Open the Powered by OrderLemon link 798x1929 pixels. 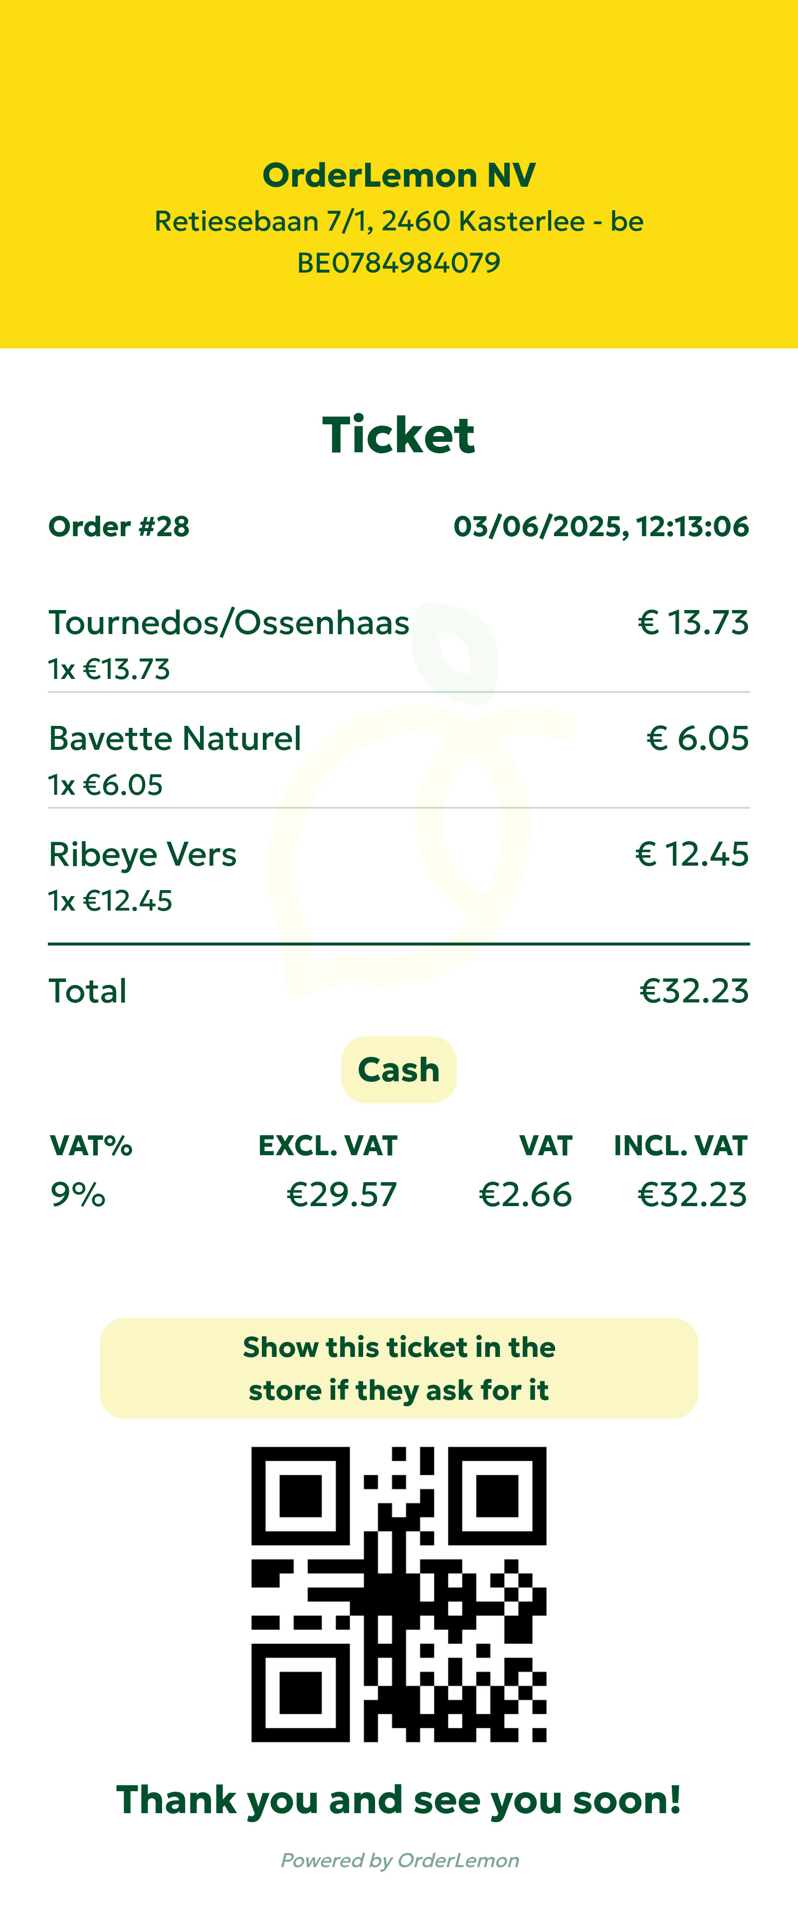[399, 1860]
